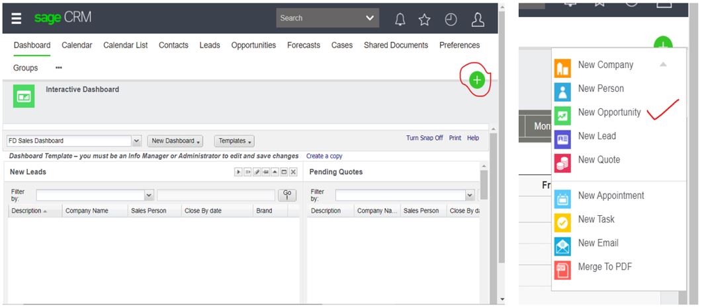
Task: Expand the Search box dropdown arrow
Action: 370,18
